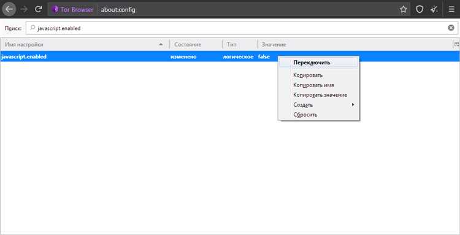
Task: Select the javascript.enabled preference row
Action: pos(230,56)
